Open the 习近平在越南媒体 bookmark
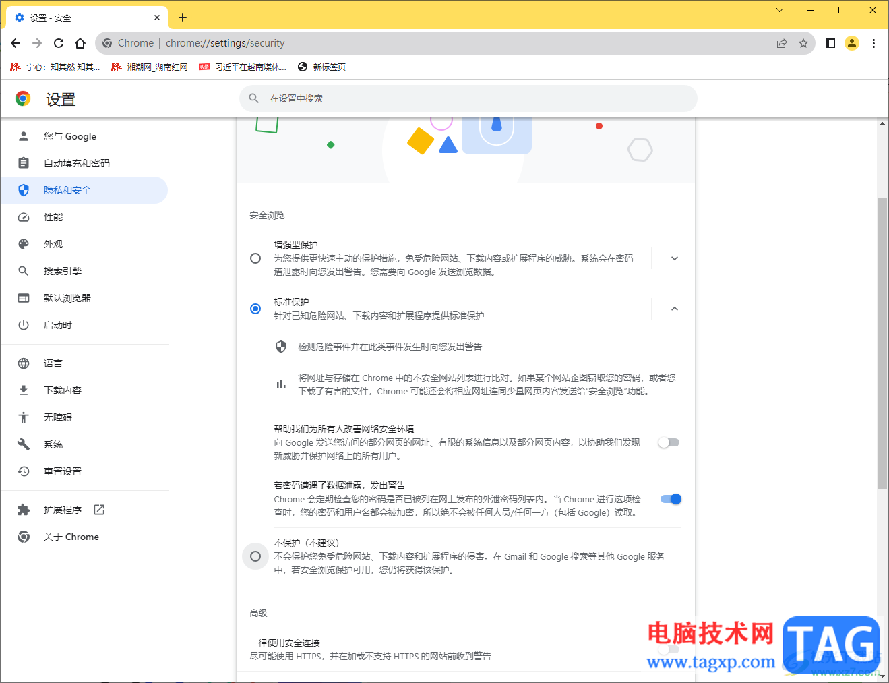Viewport: 889px width, 683px height. (x=243, y=67)
